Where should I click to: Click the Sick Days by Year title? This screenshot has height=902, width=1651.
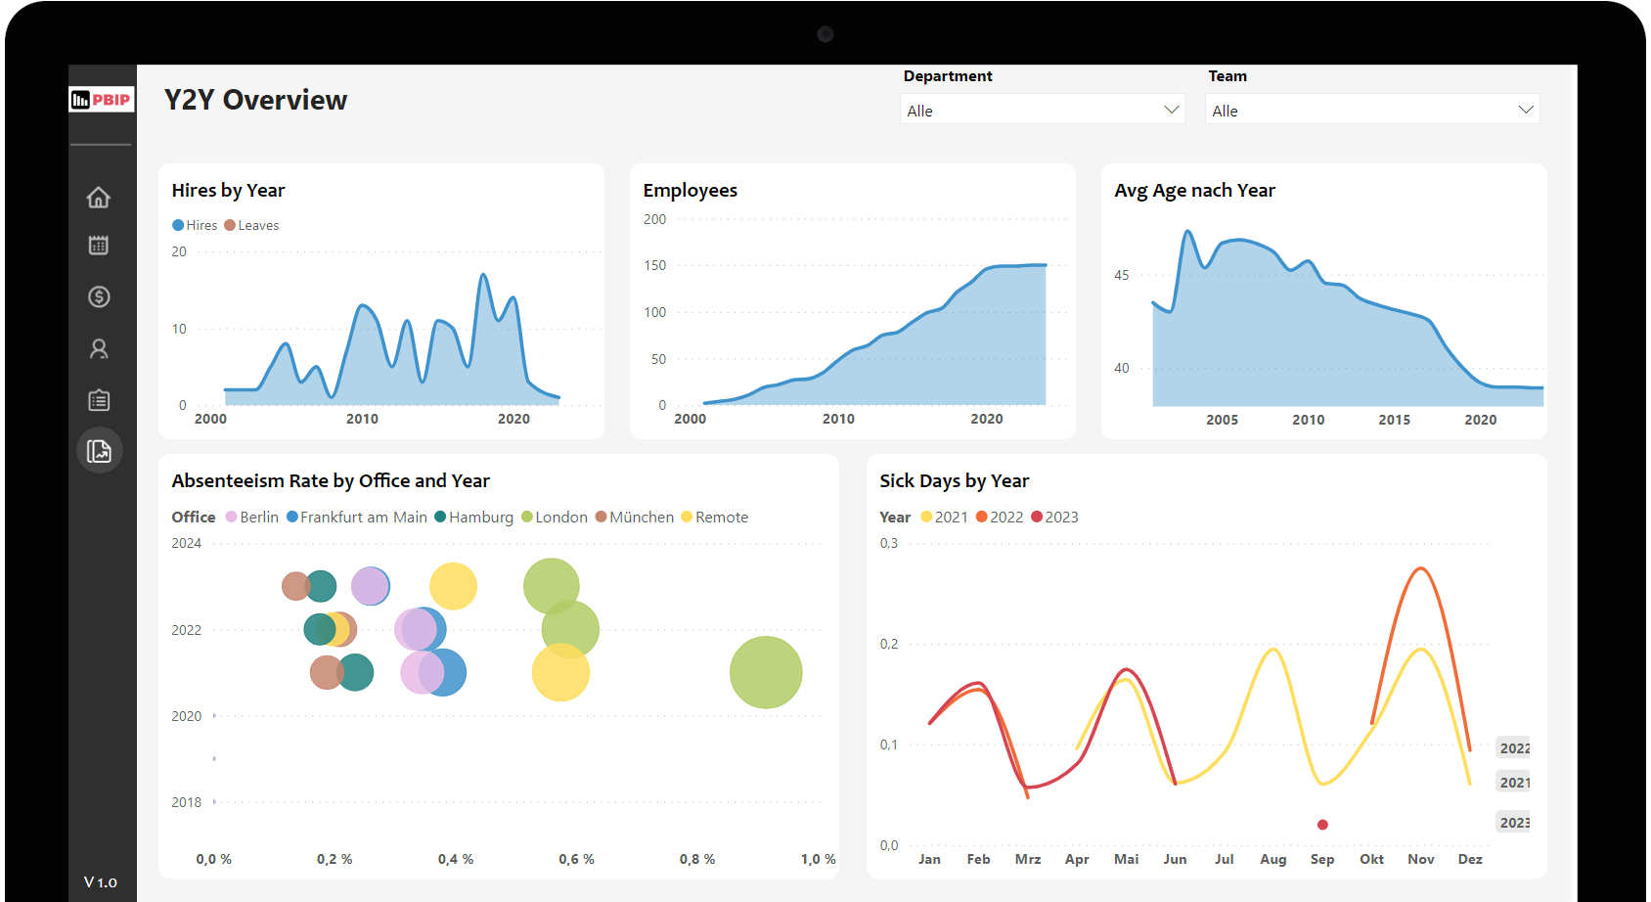[955, 480]
